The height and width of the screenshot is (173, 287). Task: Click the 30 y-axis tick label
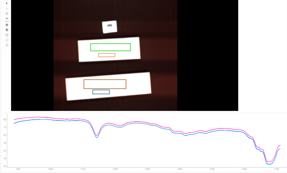pos(5,159)
